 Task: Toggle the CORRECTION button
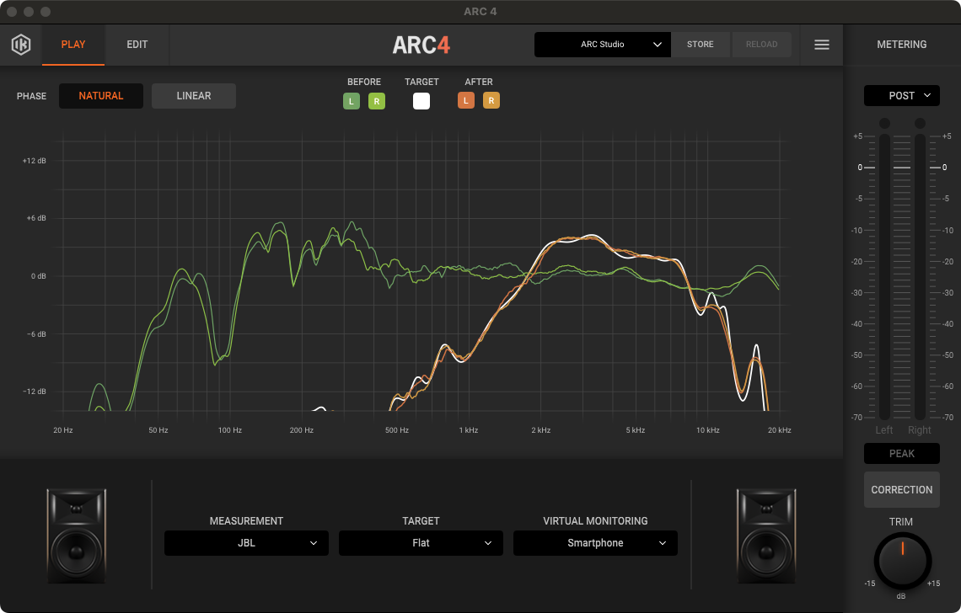click(x=901, y=490)
